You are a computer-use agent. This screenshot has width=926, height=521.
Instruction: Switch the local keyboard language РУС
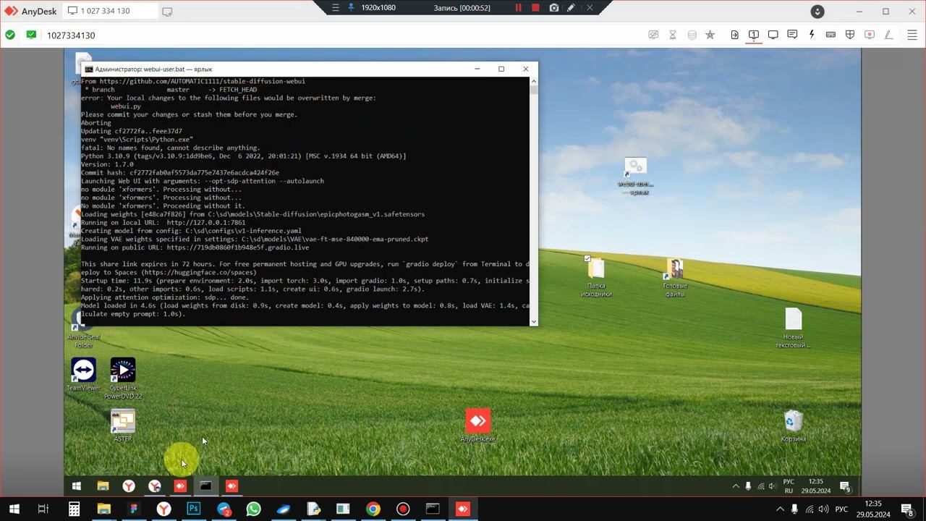click(841, 509)
